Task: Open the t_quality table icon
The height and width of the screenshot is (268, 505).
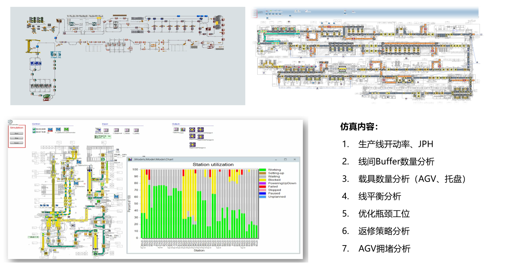Action: tap(136, 130)
